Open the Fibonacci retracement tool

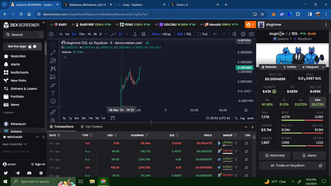click(53, 61)
